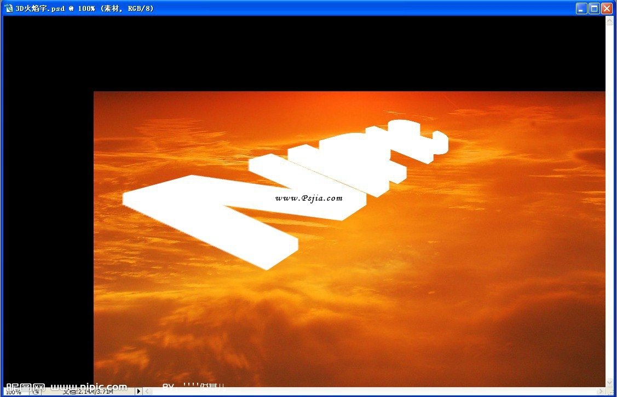The width and height of the screenshot is (617, 397).
Task: Minimize the 3D火焰字.psd document window
Action: [x=581, y=8]
